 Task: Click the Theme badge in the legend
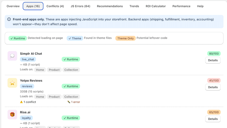pyautogui.click(x=75, y=38)
